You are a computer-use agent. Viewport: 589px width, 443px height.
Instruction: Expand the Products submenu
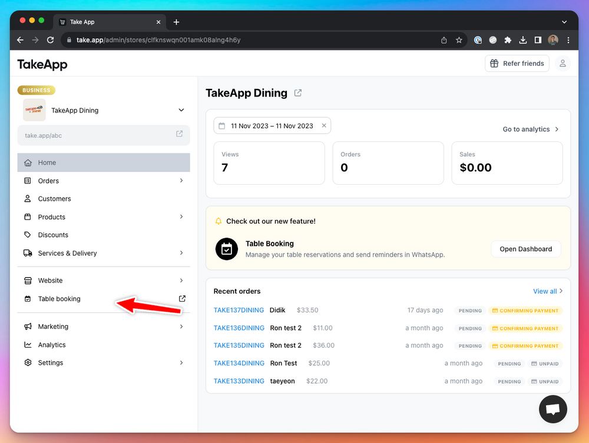click(x=181, y=217)
